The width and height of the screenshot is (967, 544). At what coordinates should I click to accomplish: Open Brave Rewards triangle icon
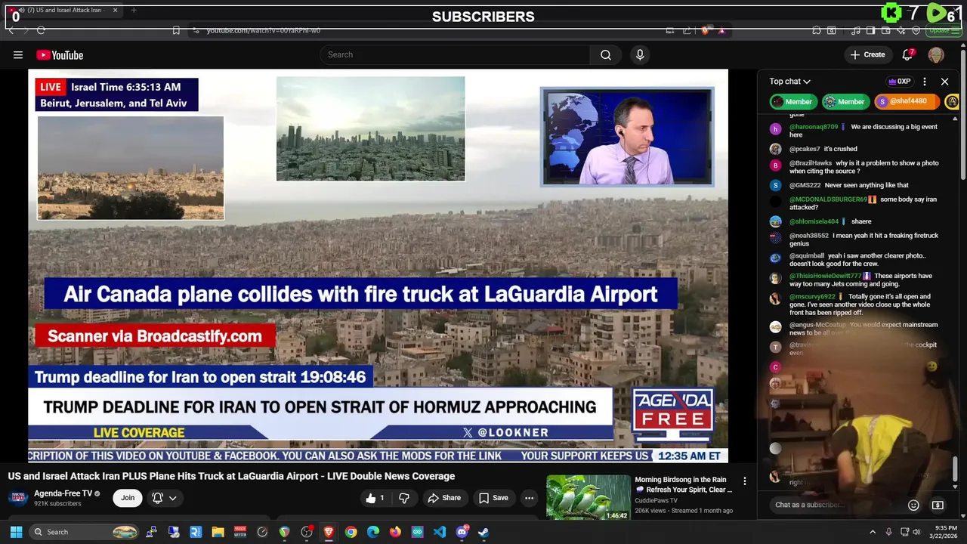(721, 30)
